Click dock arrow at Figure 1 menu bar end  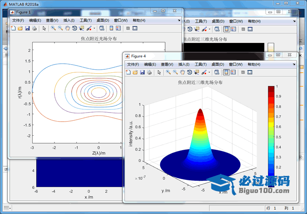(179, 20)
